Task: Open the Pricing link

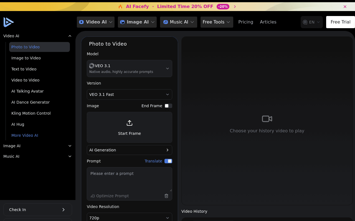Action: (x=246, y=22)
